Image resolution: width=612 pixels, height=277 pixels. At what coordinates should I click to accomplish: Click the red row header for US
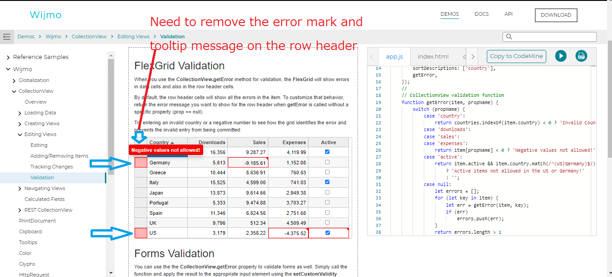point(141,233)
